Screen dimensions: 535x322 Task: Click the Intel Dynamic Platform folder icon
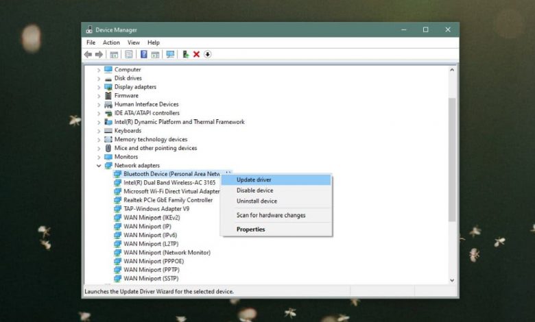pyautogui.click(x=108, y=122)
